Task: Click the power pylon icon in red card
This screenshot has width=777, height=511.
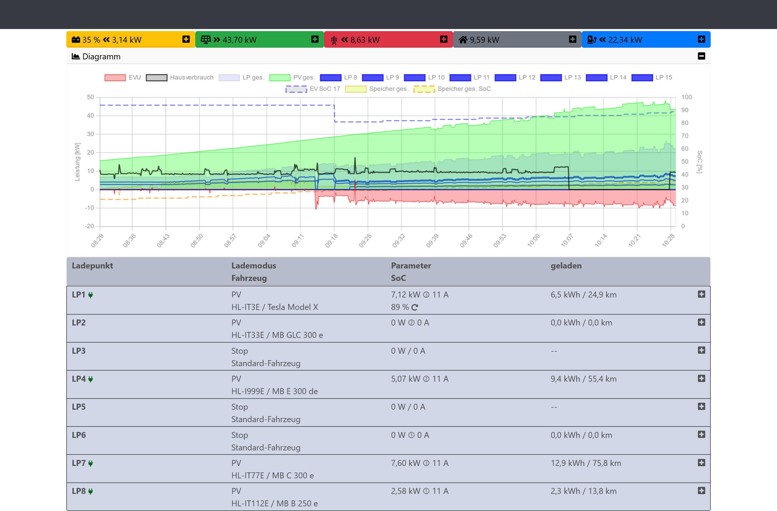Action: click(334, 40)
